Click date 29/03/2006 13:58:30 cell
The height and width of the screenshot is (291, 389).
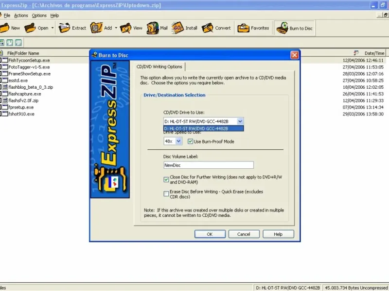point(363,114)
